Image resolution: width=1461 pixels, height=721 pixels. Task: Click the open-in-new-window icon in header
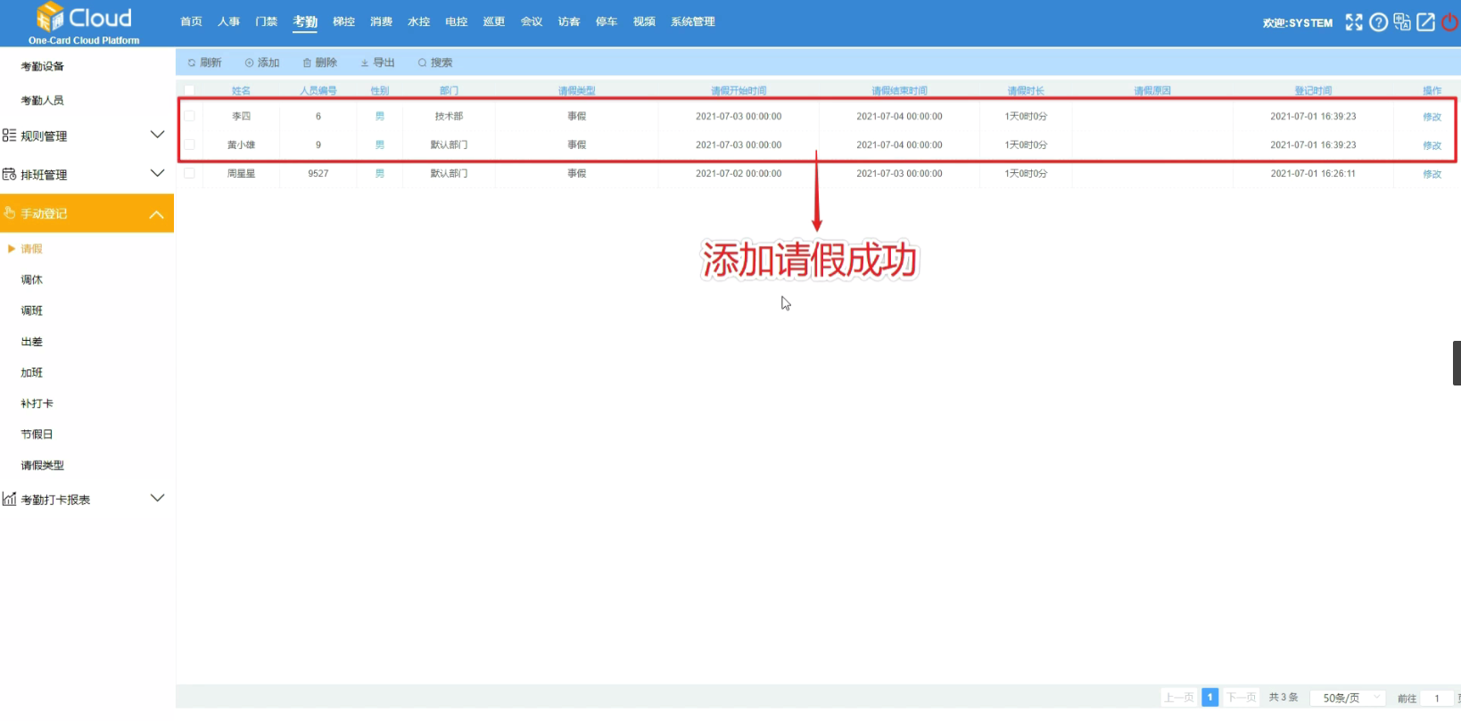tap(1426, 22)
